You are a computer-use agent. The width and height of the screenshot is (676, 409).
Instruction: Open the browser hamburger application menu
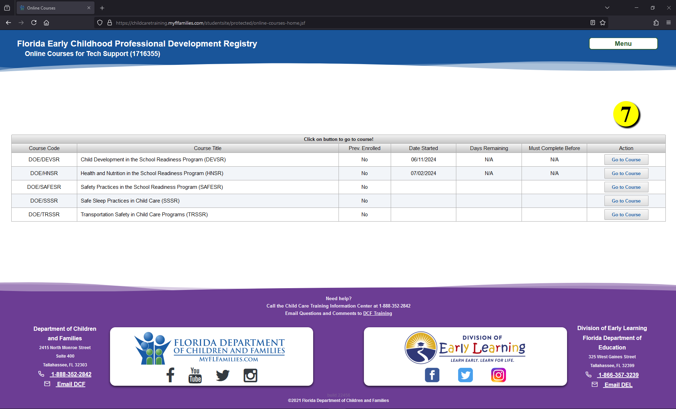669,23
